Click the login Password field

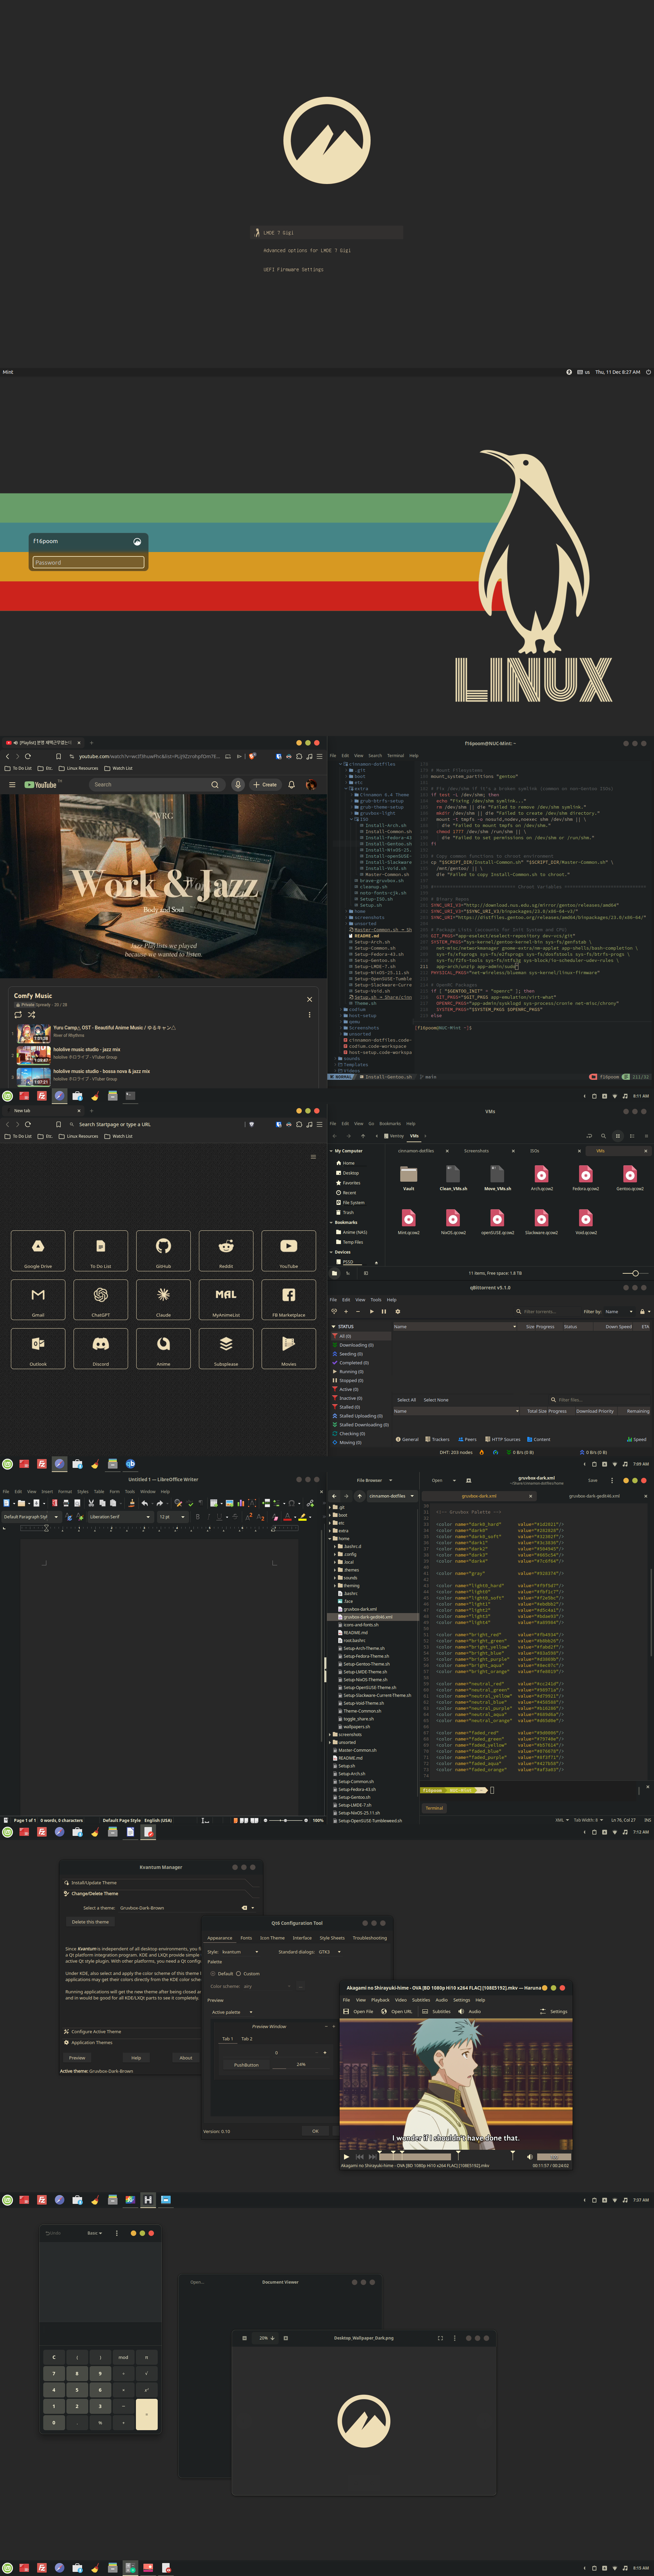coord(88,562)
